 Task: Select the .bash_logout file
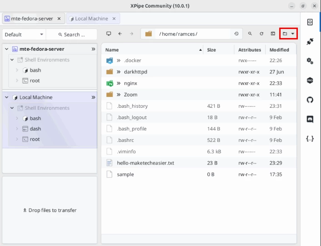[x=199, y=117]
